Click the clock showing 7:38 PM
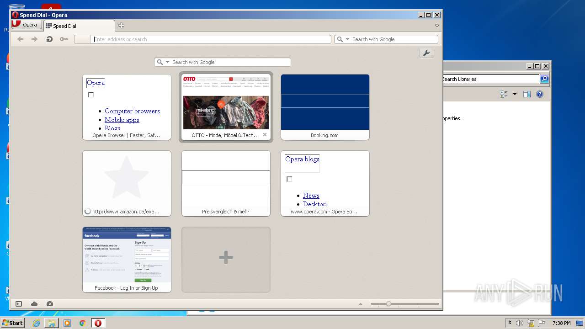 point(561,323)
